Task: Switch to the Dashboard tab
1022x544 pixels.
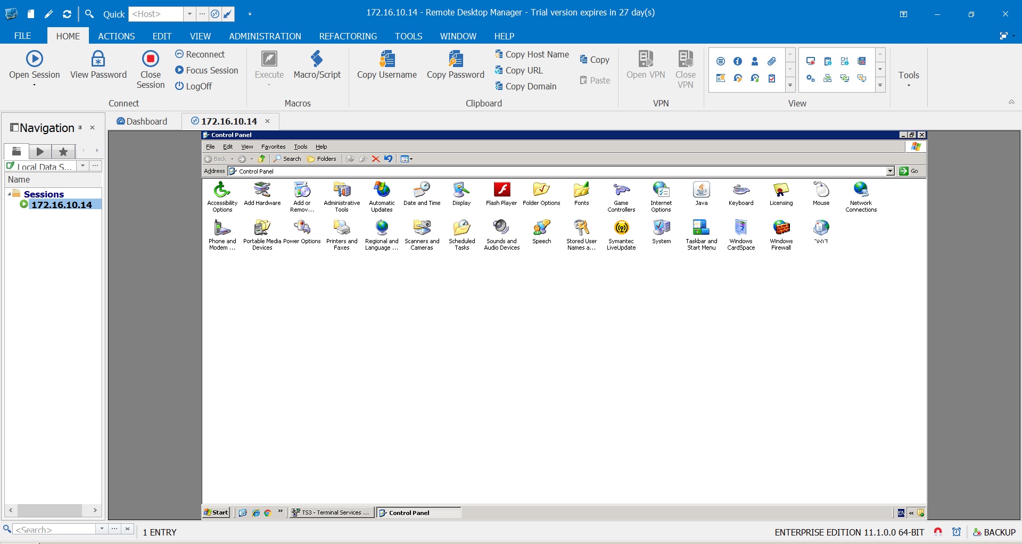Action: [142, 121]
